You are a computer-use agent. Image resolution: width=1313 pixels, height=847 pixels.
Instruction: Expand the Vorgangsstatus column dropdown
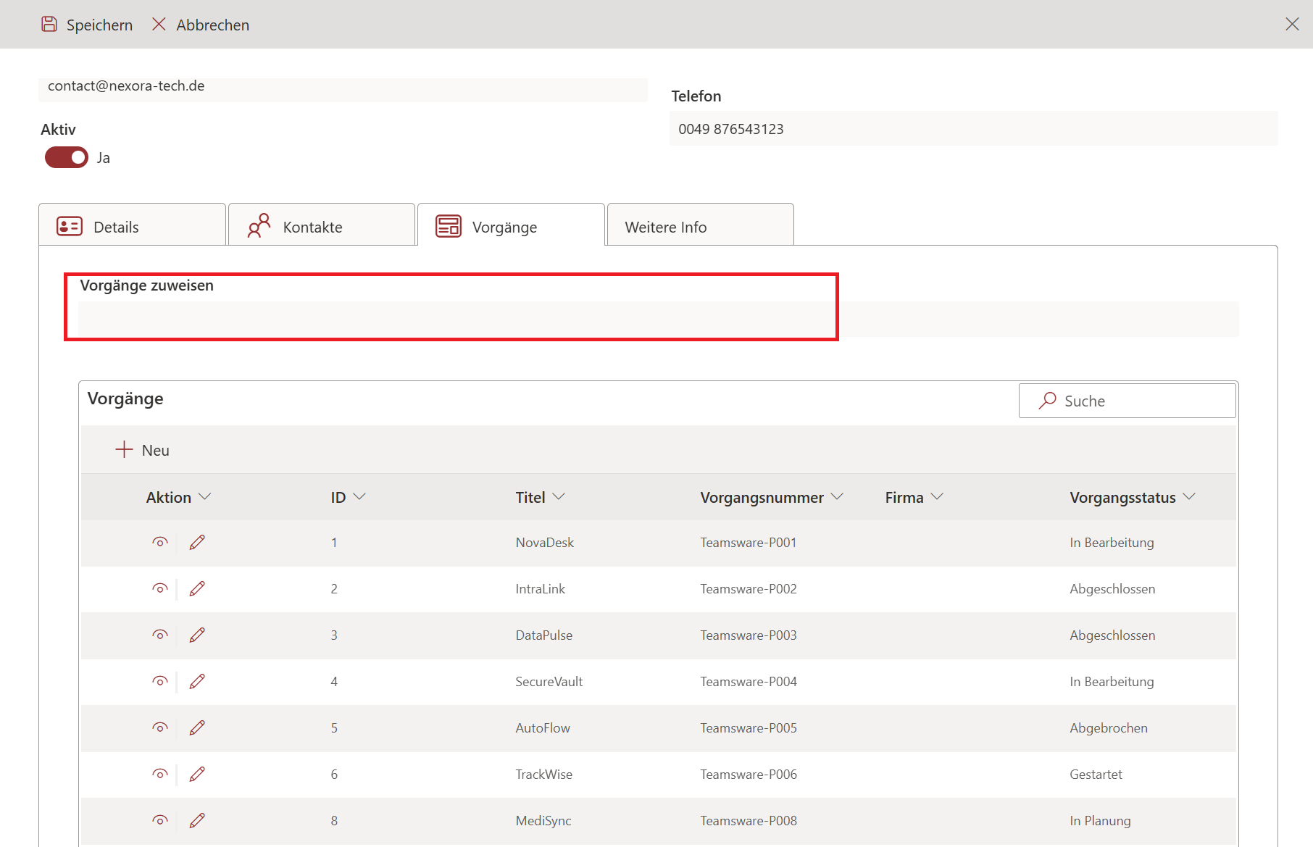[x=1189, y=497]
